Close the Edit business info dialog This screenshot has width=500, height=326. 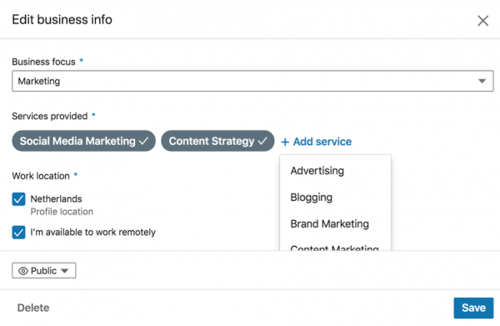(x=482, y=21)
